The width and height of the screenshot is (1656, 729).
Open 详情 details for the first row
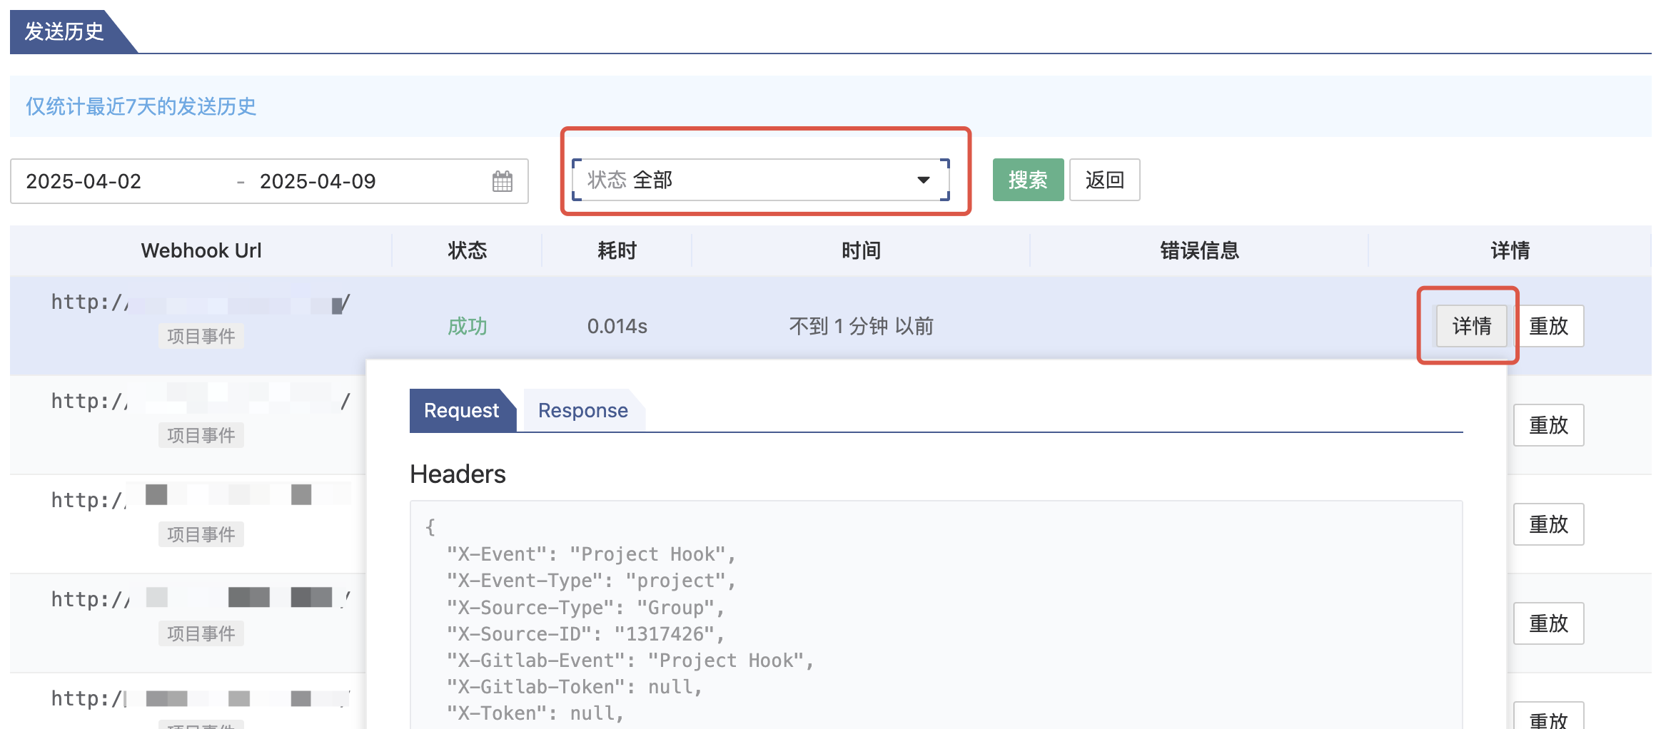point(1471,326)
